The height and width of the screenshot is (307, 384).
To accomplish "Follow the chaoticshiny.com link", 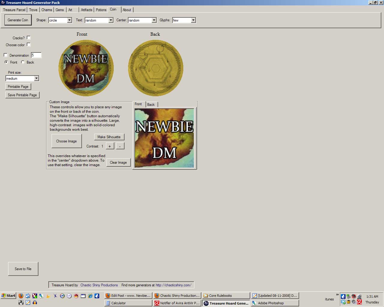I will click(x=173, y=285).
